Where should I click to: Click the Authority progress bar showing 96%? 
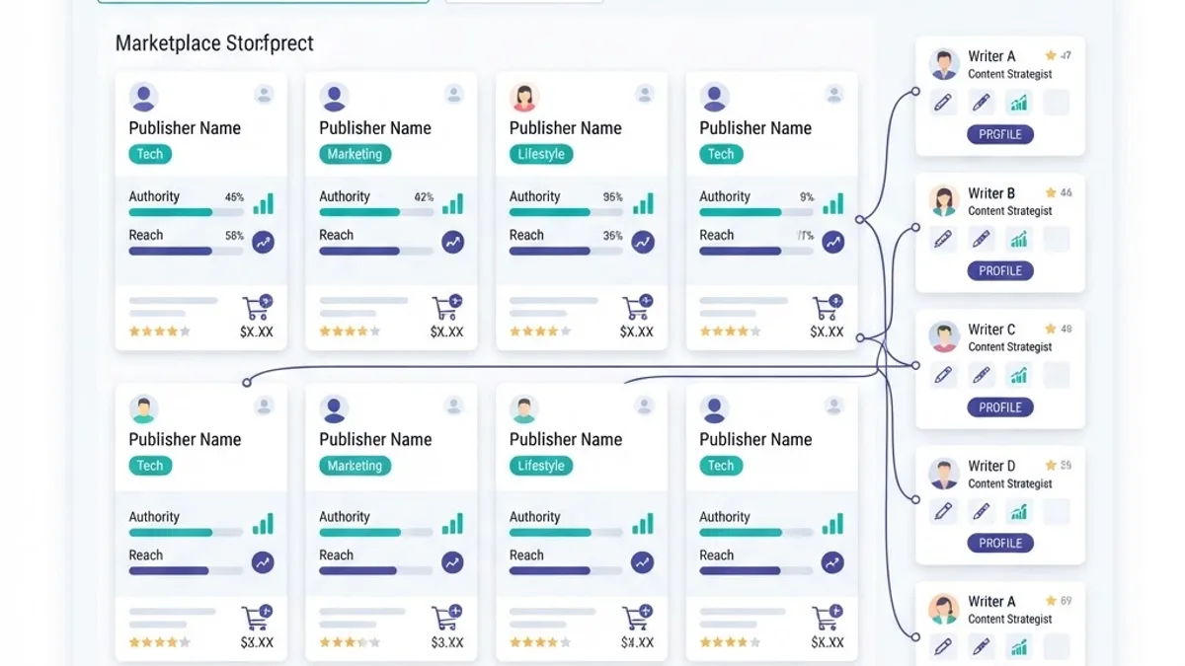(567, 212)
